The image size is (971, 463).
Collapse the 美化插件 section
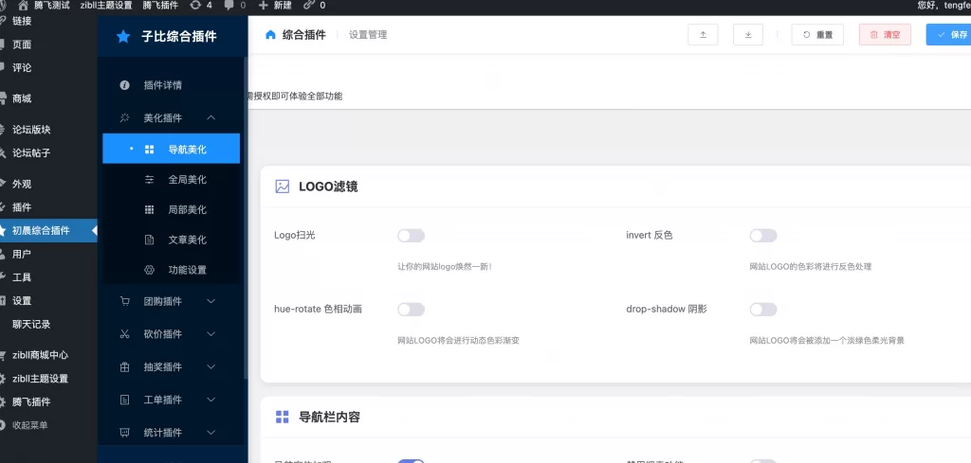(211, 118)
